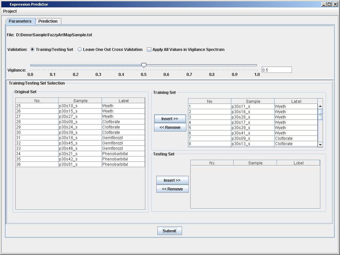Select original set row p30s21_s

[80, 154]
